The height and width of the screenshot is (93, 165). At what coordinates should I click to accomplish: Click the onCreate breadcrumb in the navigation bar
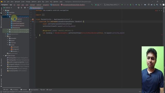point(73,5)
